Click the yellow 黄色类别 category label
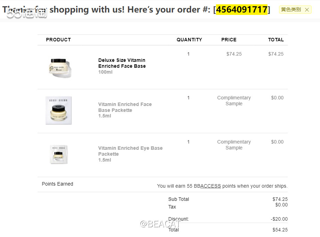This screenshot has height=237, width=320. (x=291, y=10)
